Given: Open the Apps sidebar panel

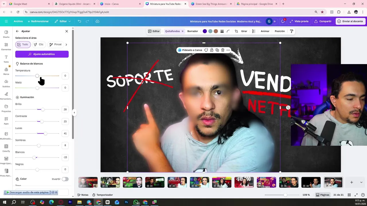Looking at the screenshot, I should (6, 120).
